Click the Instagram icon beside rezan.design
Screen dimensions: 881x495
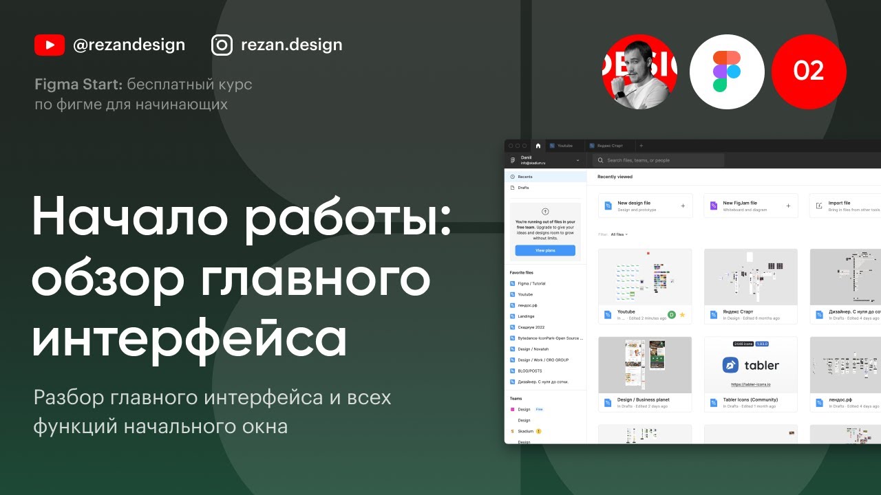coord(222,45)
